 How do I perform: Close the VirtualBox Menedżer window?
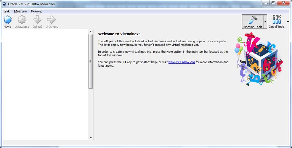[283, 3]
